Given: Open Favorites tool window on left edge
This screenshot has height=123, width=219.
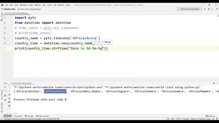Looking at the screenshot, I should 2,108.
